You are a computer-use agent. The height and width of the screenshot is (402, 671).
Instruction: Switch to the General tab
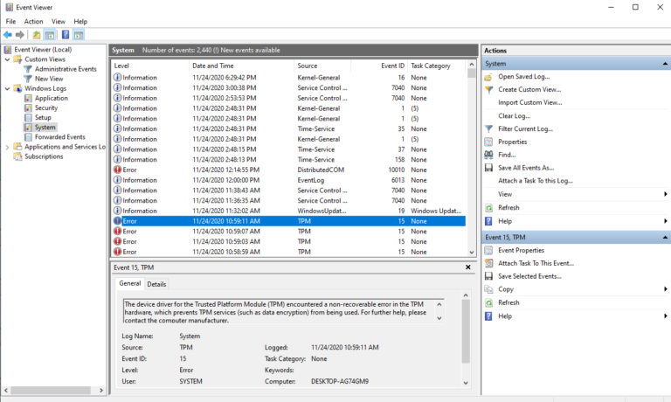pyautogui.click(x=130, y=283)
